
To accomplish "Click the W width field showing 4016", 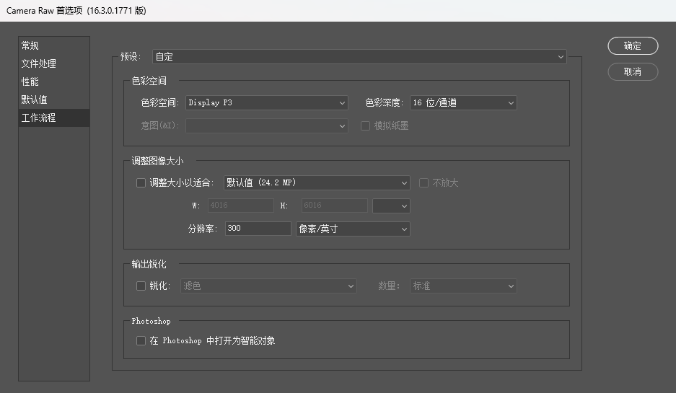I will [240, 206].
